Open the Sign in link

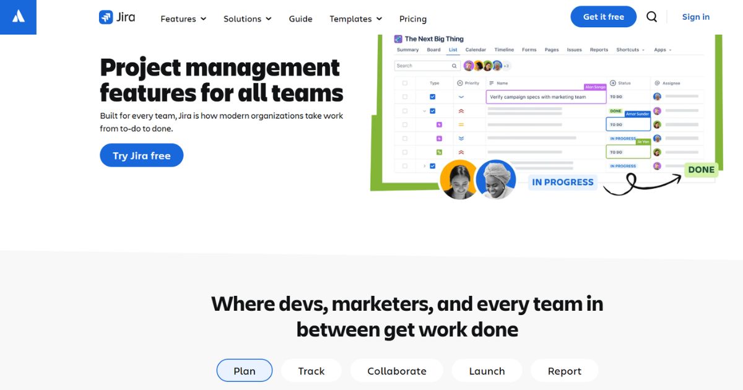[695, 17]
